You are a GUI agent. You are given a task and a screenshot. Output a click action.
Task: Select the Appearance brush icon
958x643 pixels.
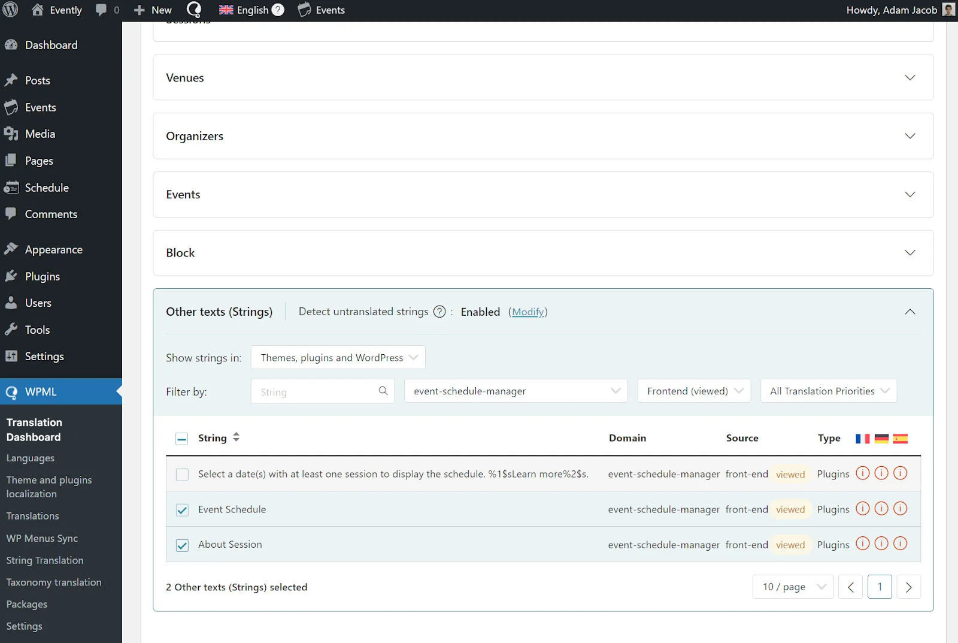click(12, 249)
